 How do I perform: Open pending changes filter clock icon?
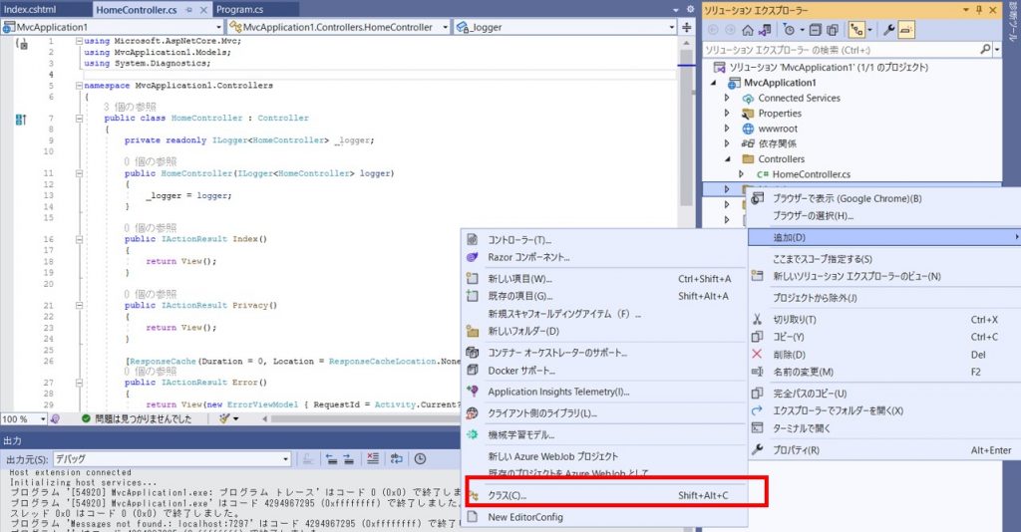coord(789,30)
